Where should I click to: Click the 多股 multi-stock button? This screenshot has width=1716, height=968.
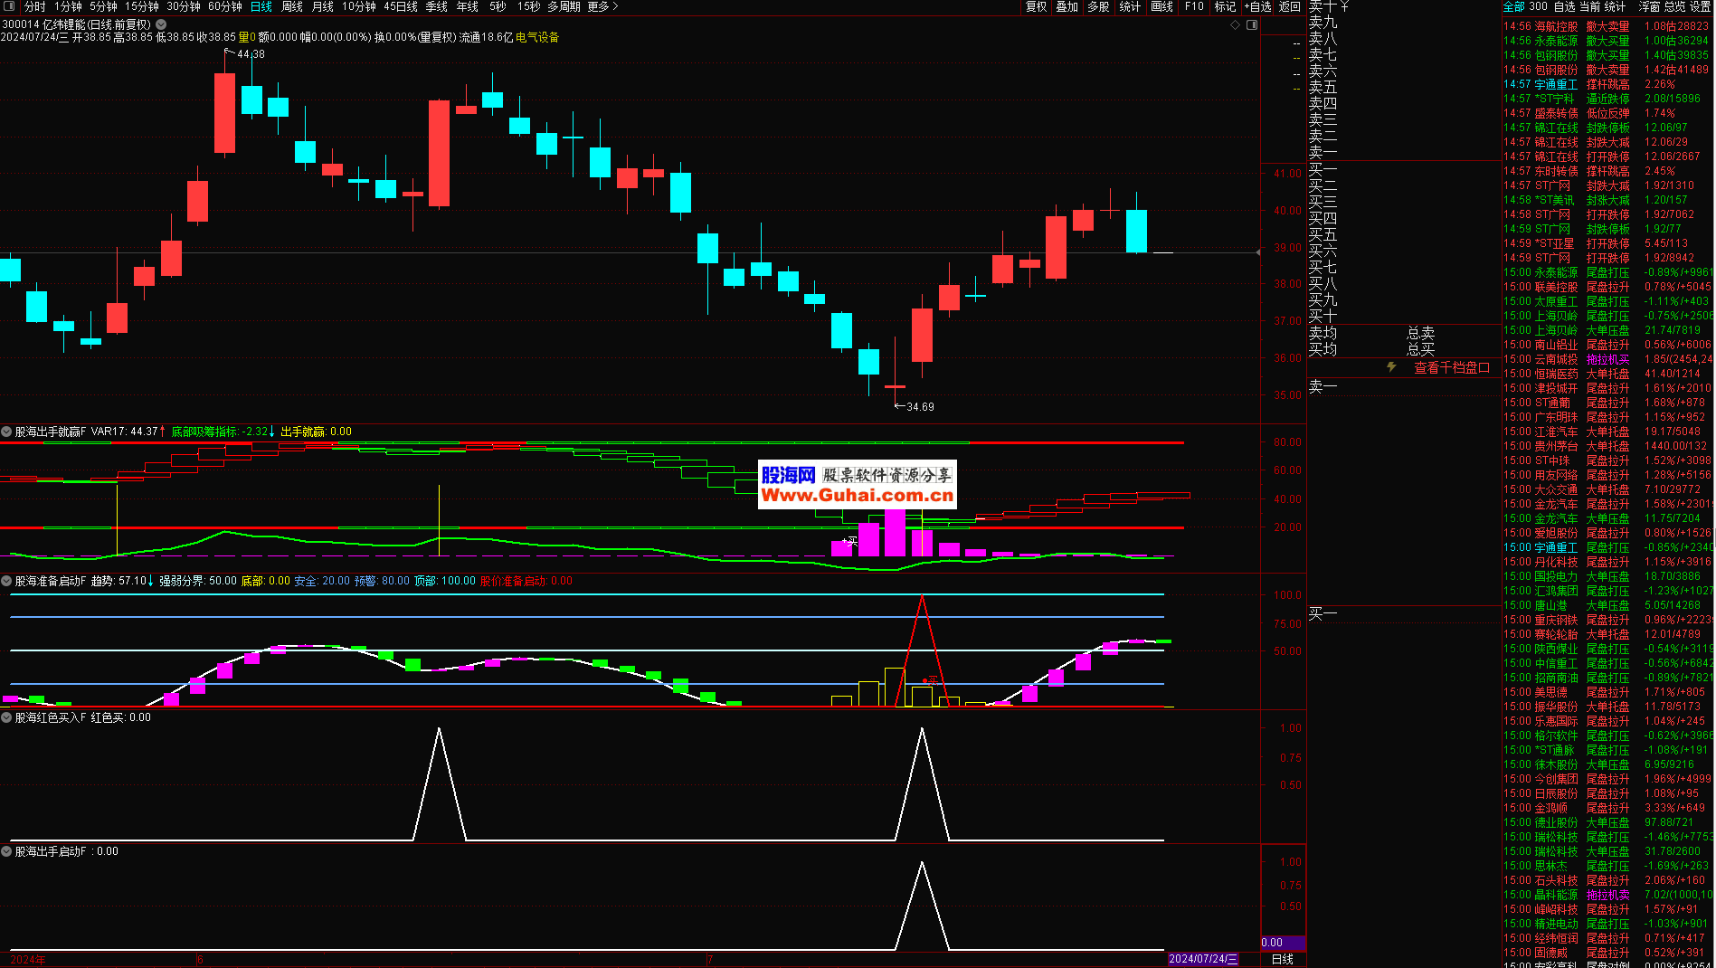tap(1099, 6)
